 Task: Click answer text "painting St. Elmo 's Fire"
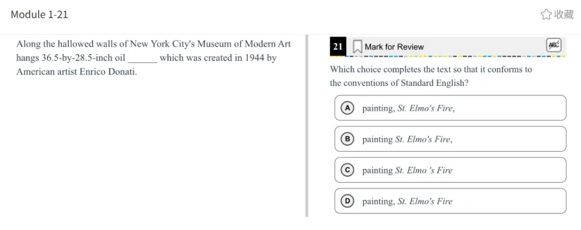407,171
